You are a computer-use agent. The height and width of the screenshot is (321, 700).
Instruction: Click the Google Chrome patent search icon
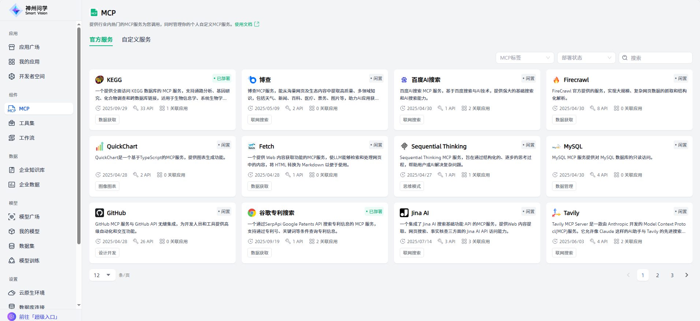[252, 213]
